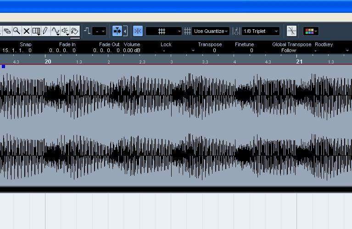Click the Volume value 0.00 dB
Screen dimensions: 352x229
point(132,50)
